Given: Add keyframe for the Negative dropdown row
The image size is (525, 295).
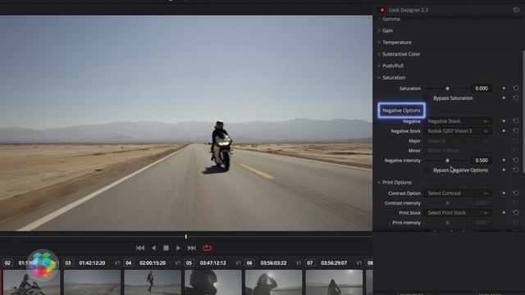Looking at the screenshot, I should coord(504,121).
